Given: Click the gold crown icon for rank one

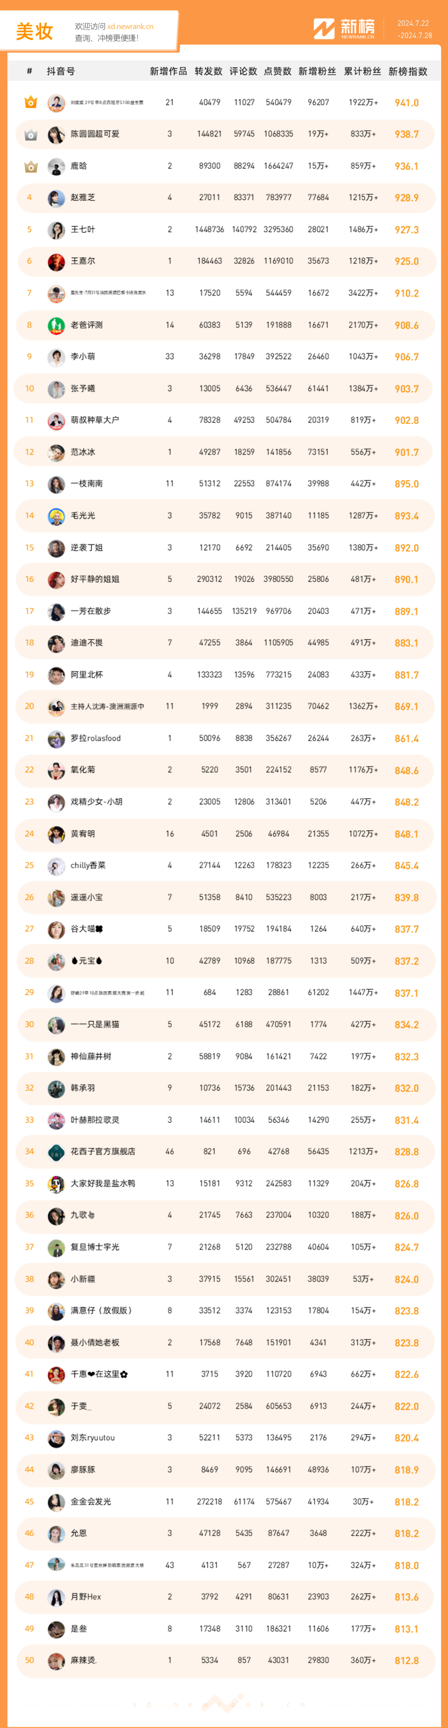Looking at the screenshot, I should [30, 103].
